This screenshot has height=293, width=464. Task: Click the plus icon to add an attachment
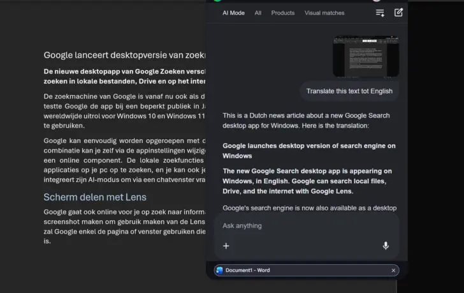tap(226, 246)
